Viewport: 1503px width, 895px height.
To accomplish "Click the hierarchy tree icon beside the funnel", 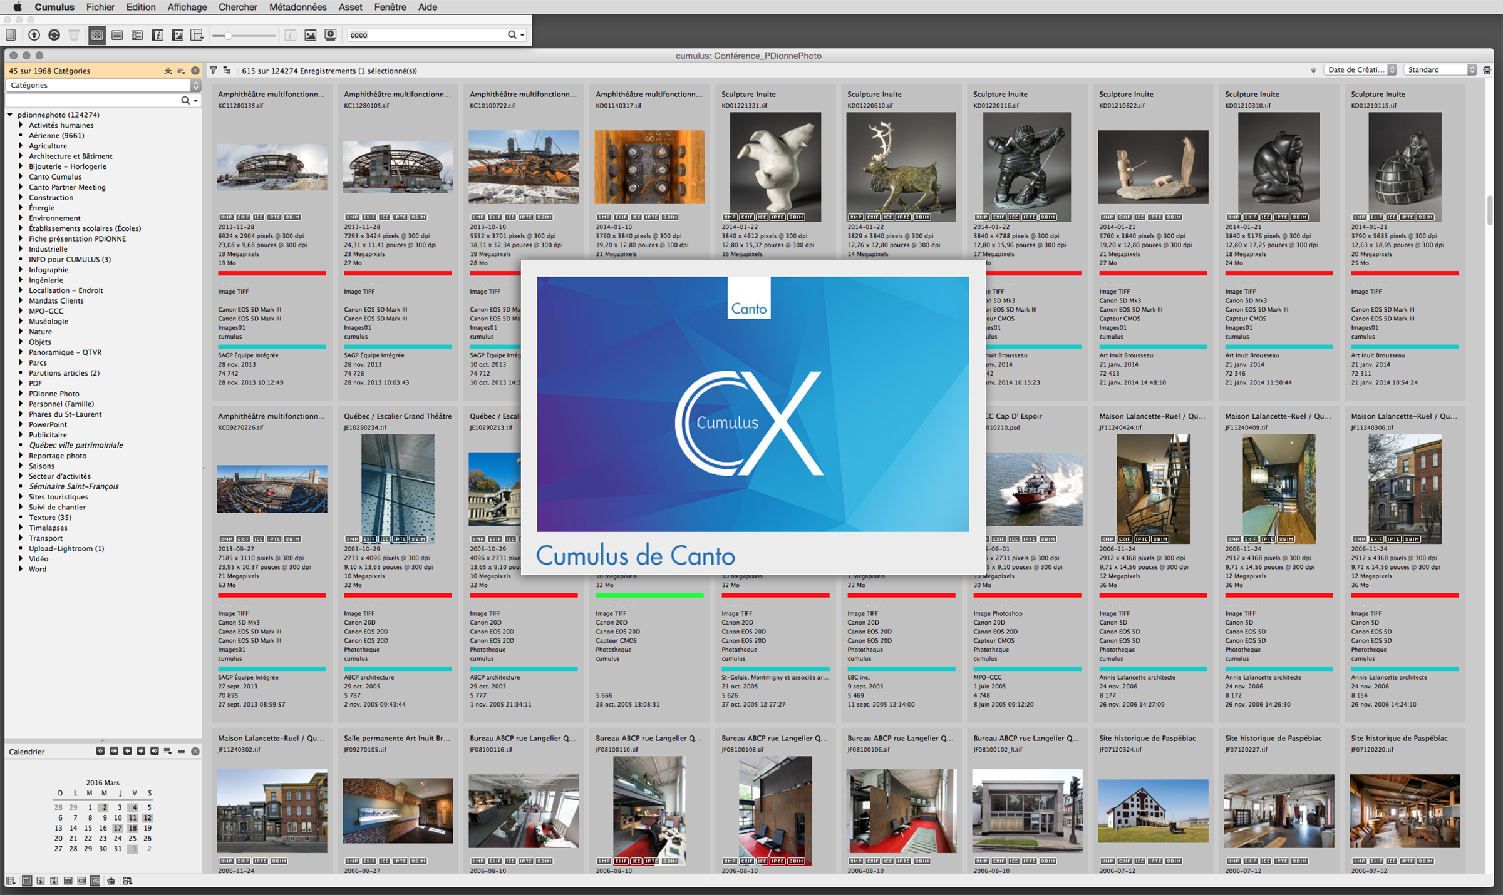I will (227, 71).
